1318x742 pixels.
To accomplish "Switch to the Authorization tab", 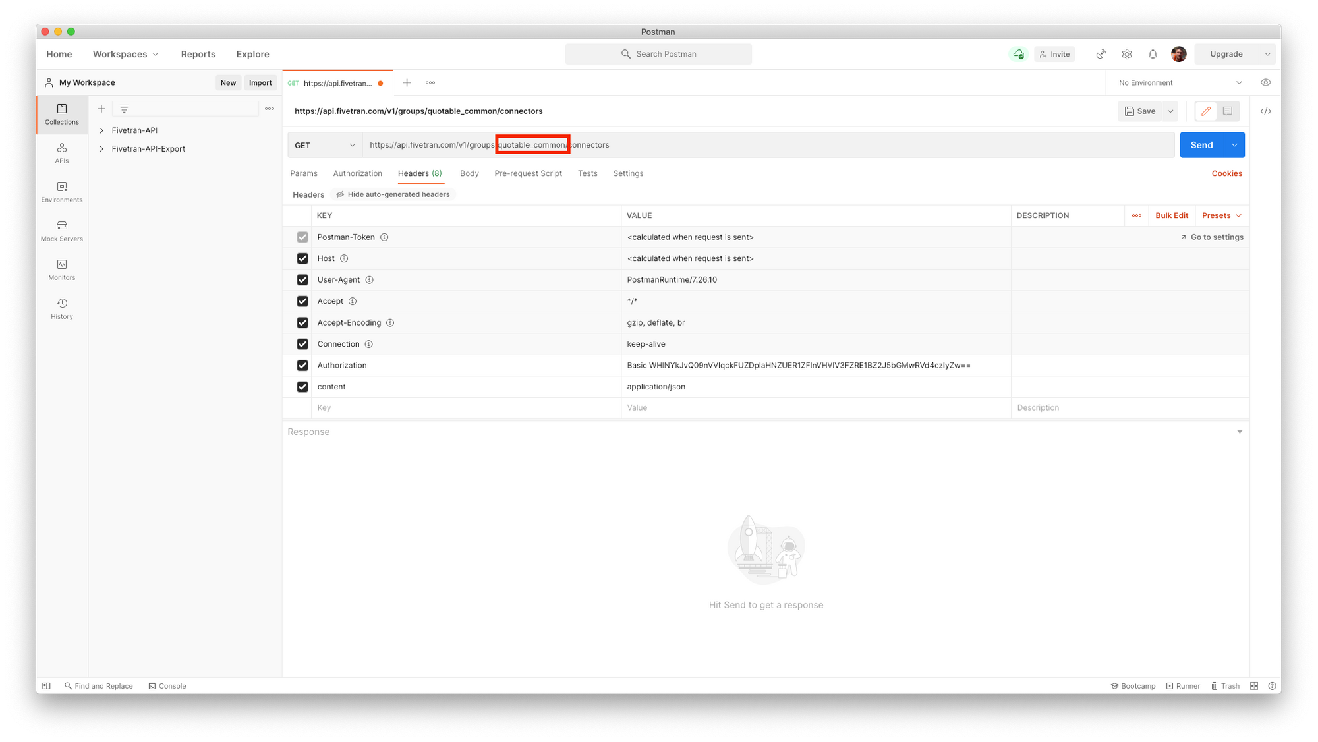I will (x=358, y=173).
